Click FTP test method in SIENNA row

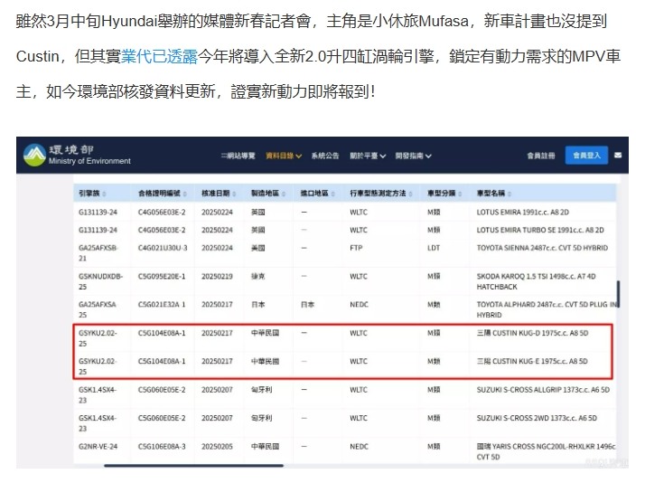(x=356, y=248)
